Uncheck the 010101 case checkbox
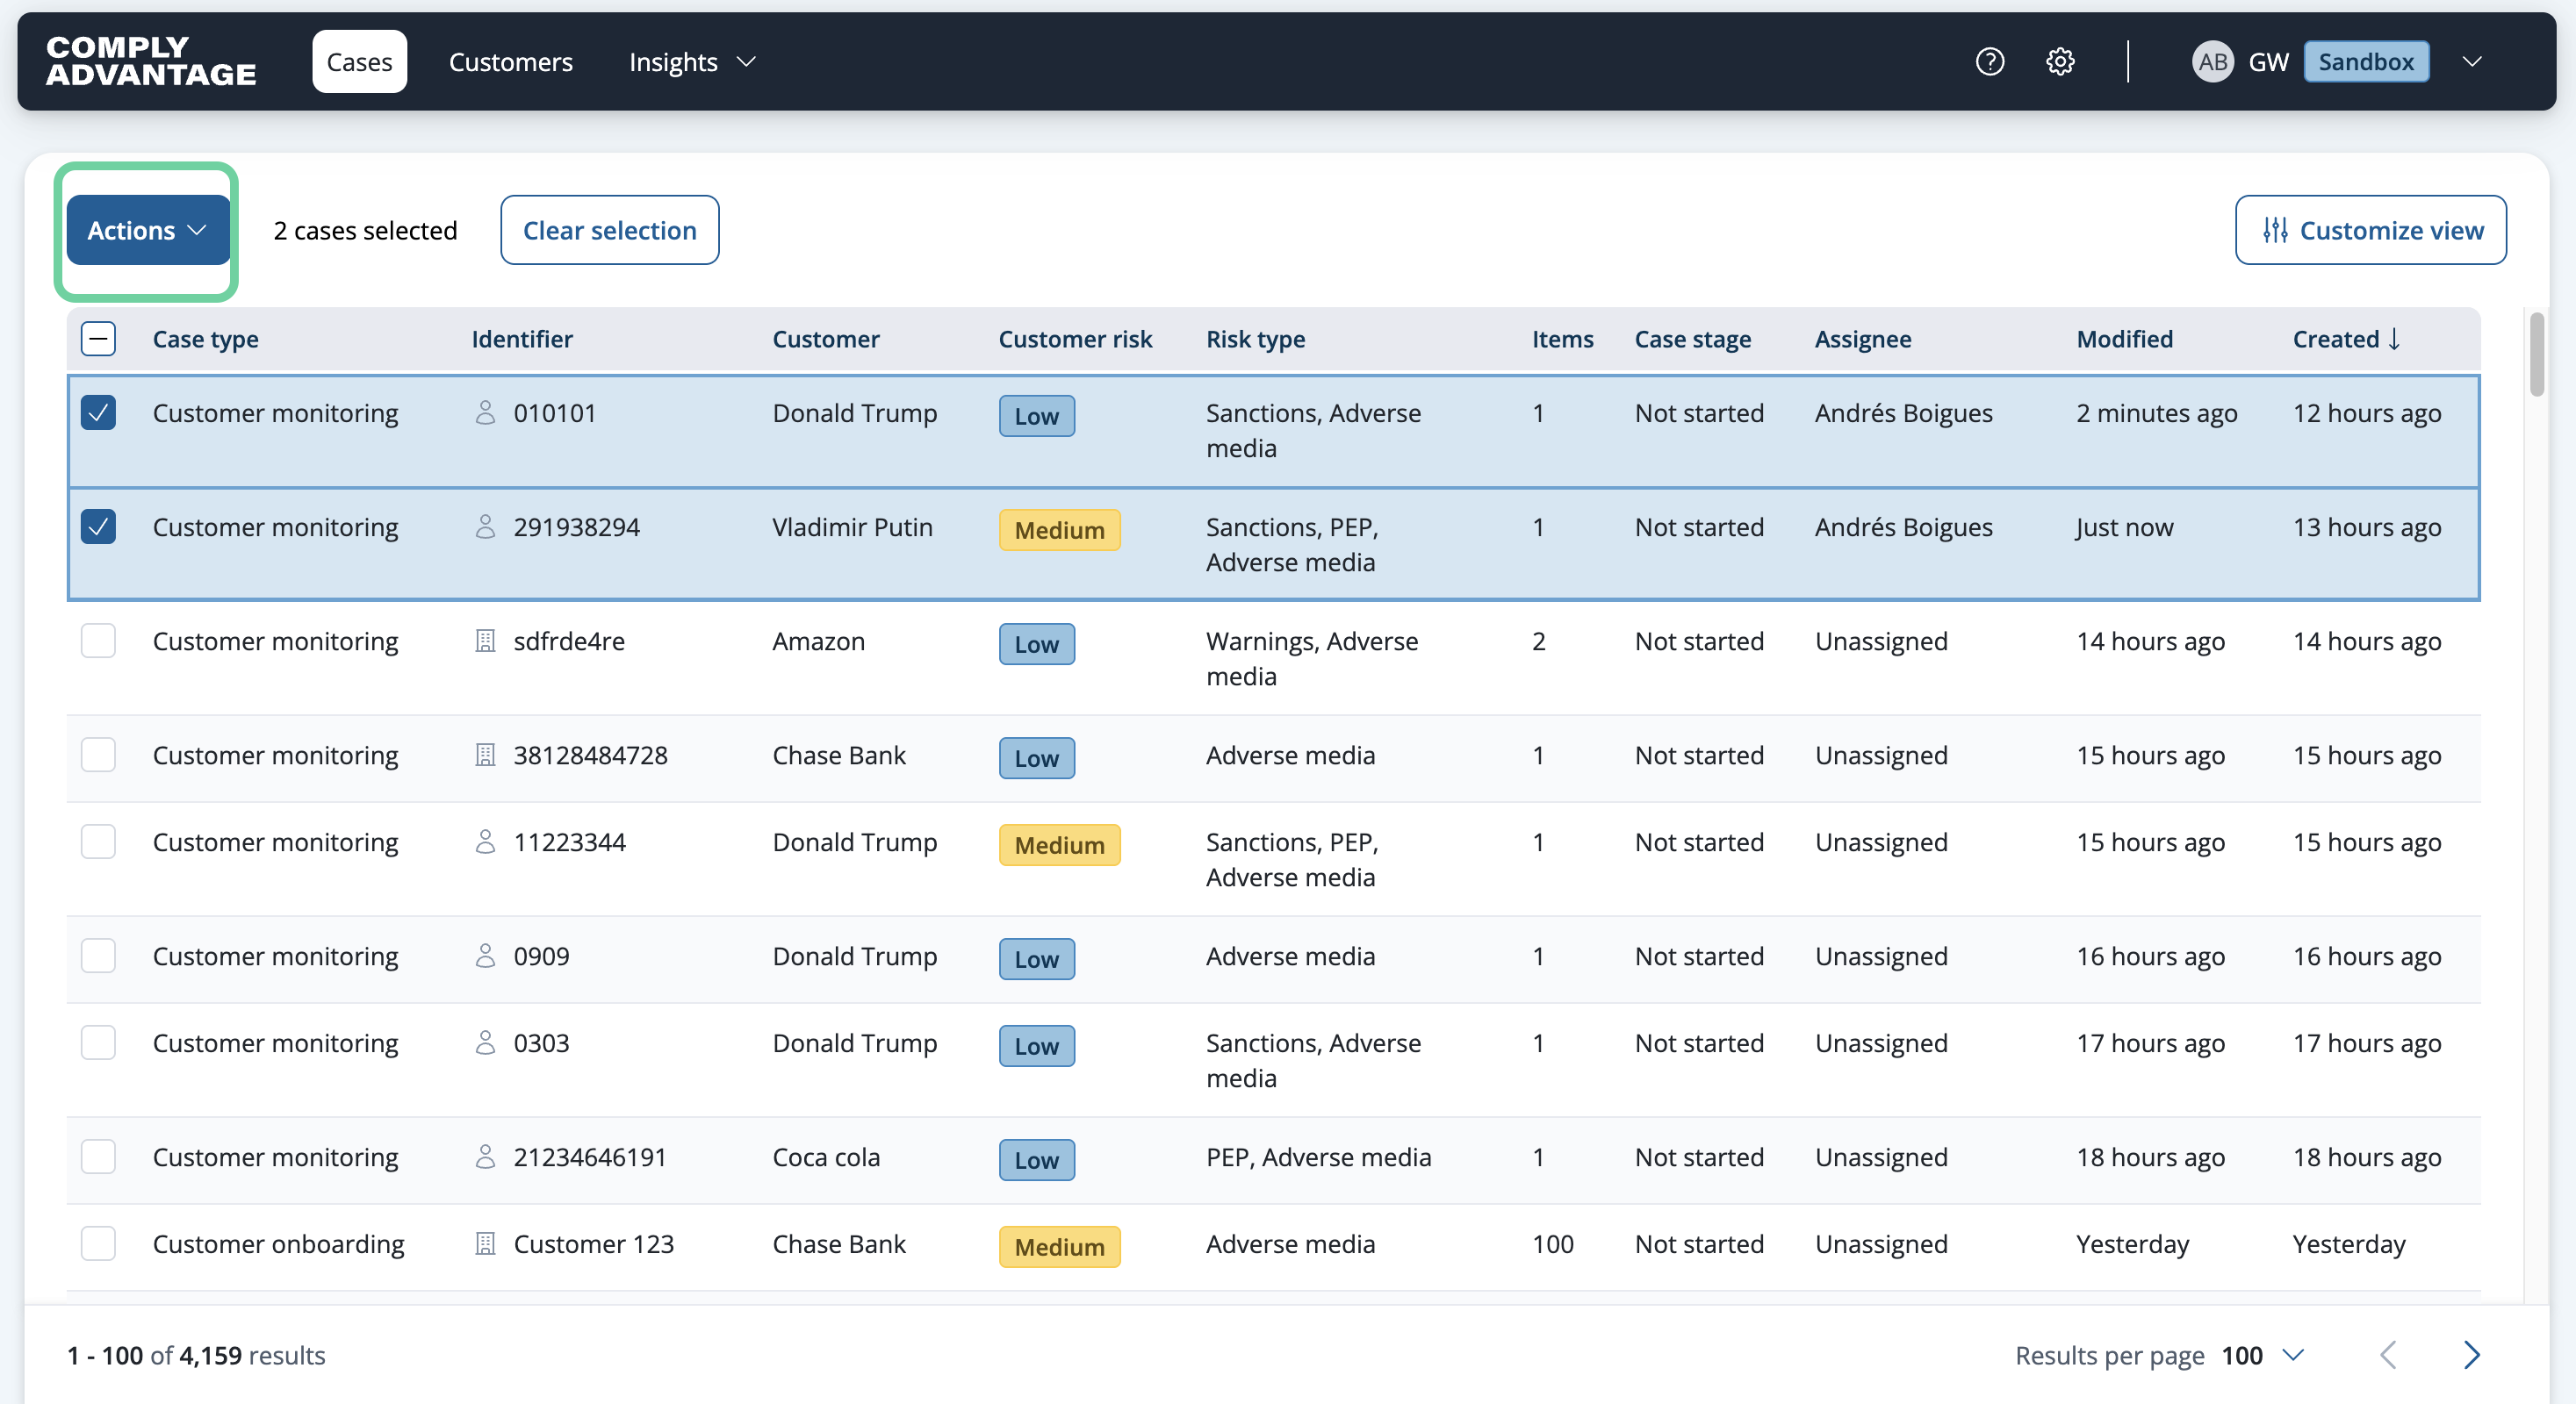Viewport: 2576px width, 1404px height. (98, 412)
